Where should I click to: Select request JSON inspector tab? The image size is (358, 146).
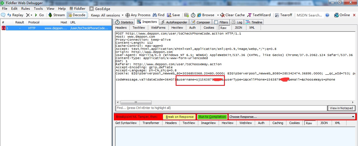(x=238, y=28)
